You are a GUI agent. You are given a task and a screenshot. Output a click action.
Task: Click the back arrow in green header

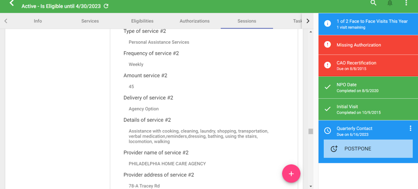pyautogui.click(x=11, y=3)
